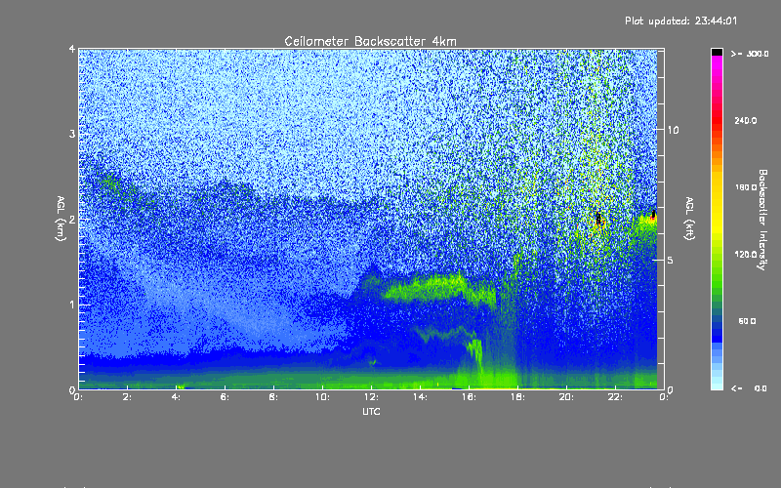
Task: Click the '4' tick on the km axis
Action: (x=71, y=49)
